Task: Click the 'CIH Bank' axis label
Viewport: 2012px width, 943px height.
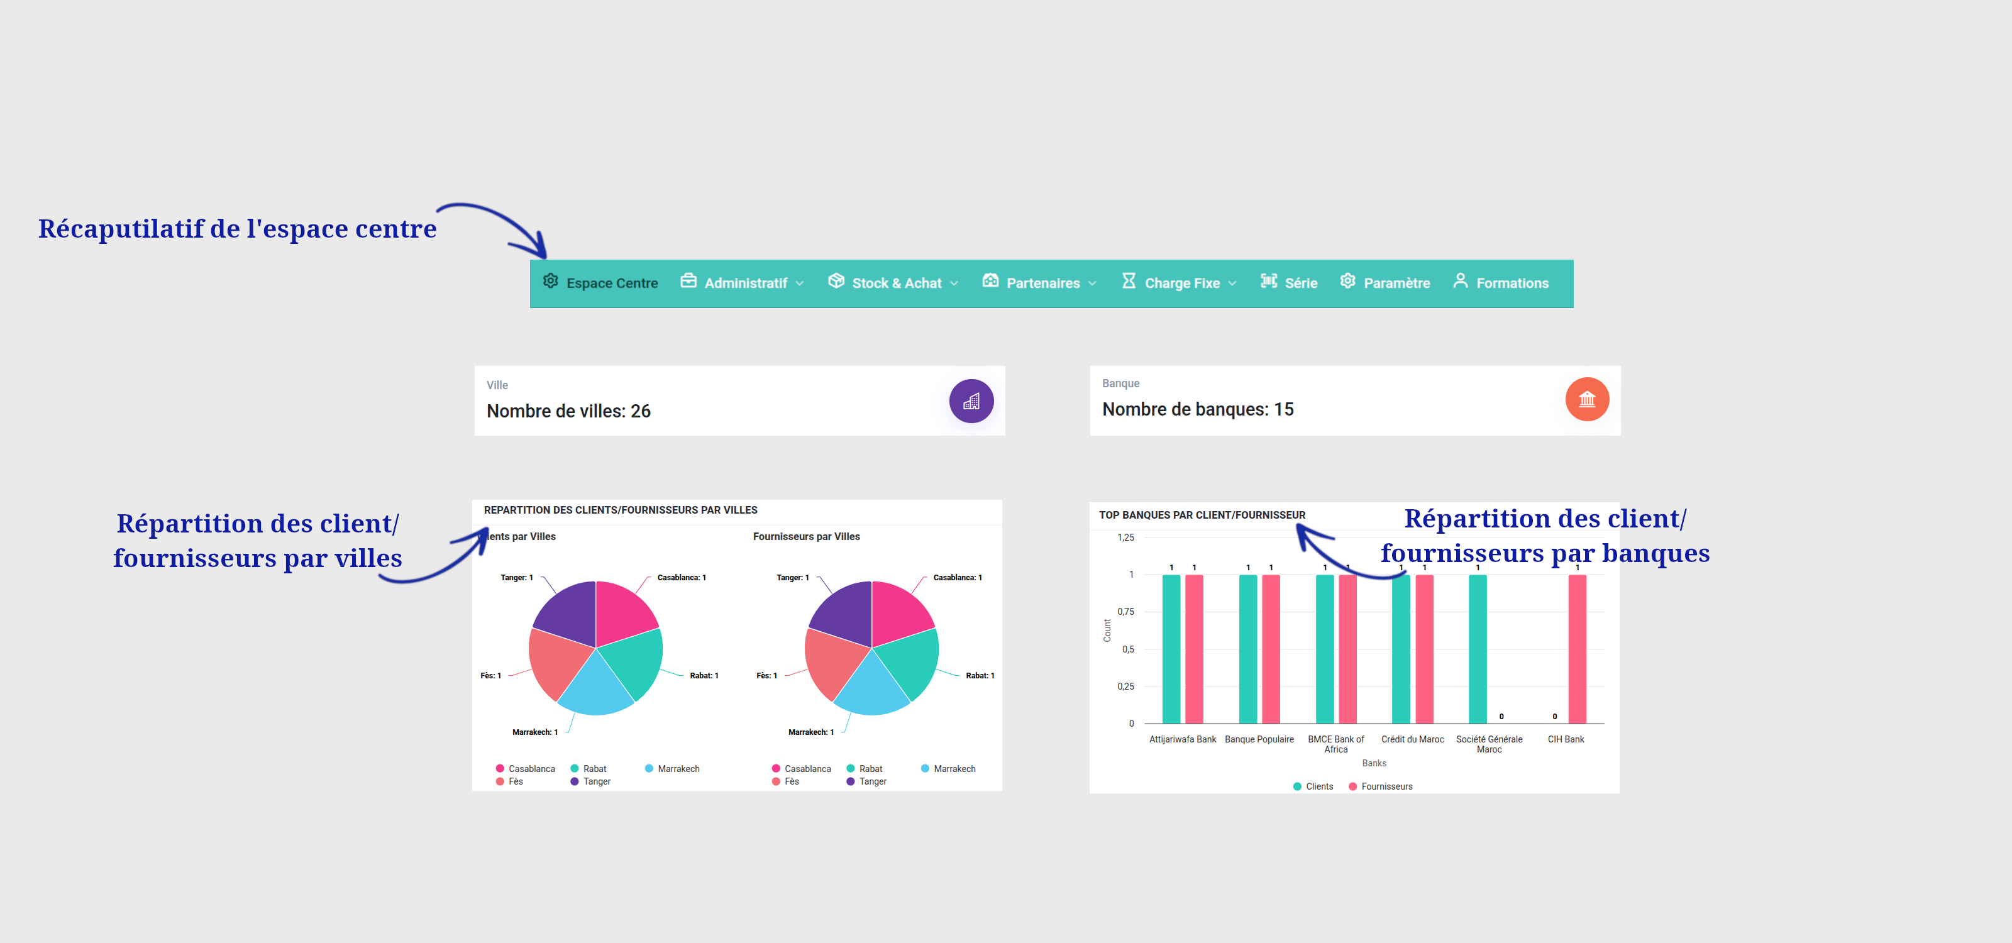Action: 1566,739
